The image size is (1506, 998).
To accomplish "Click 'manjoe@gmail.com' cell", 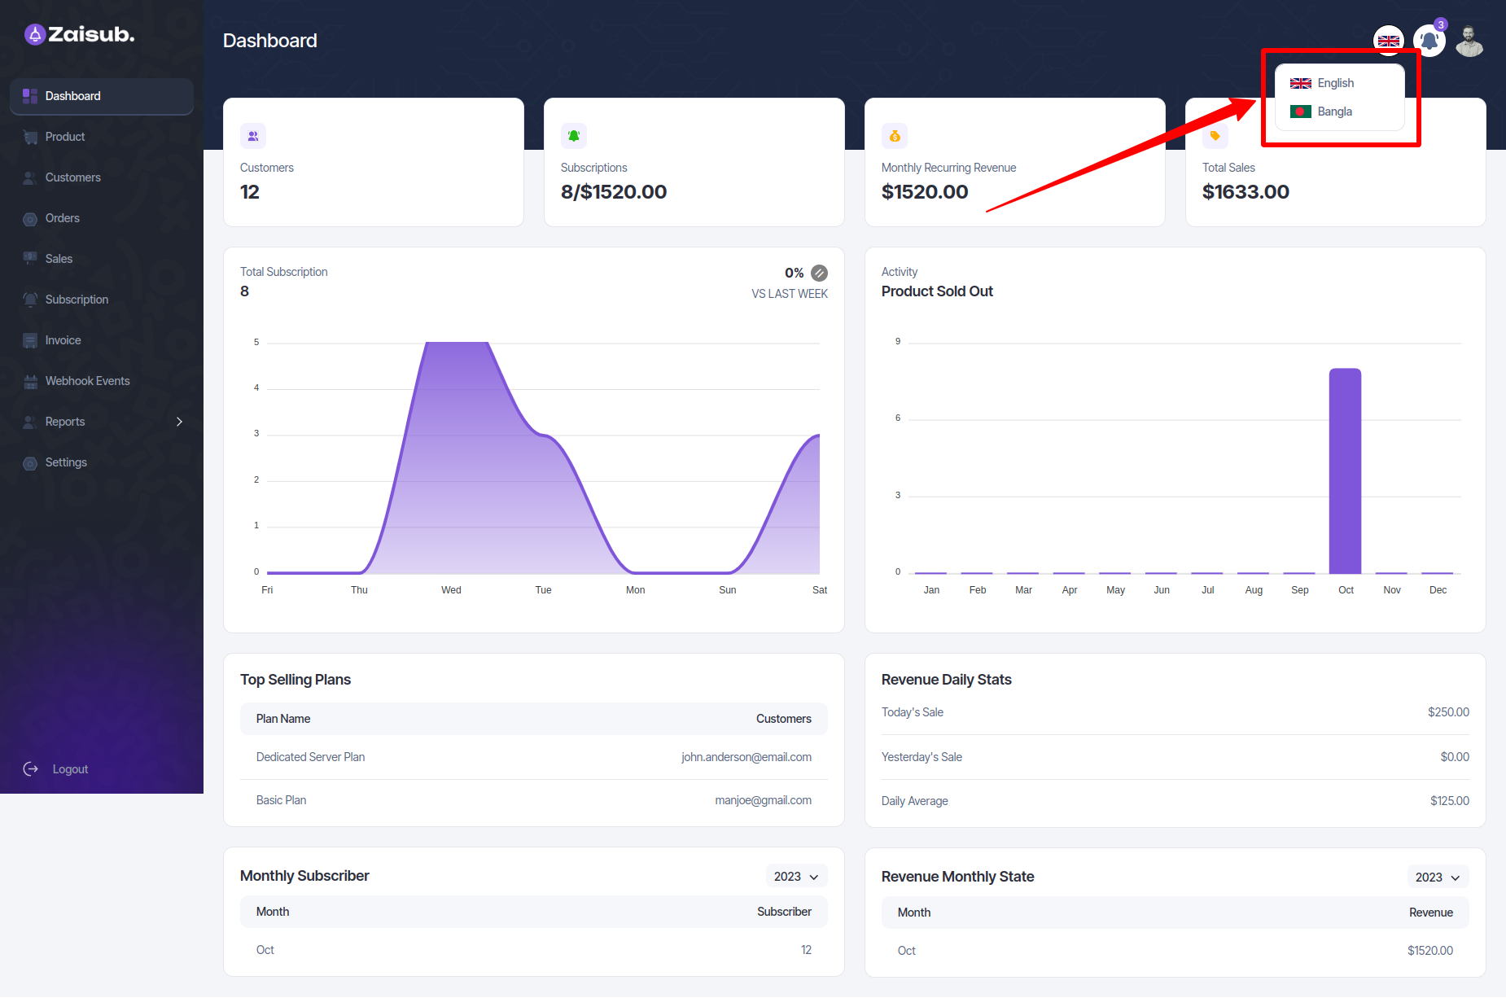I will pos(763,800).
